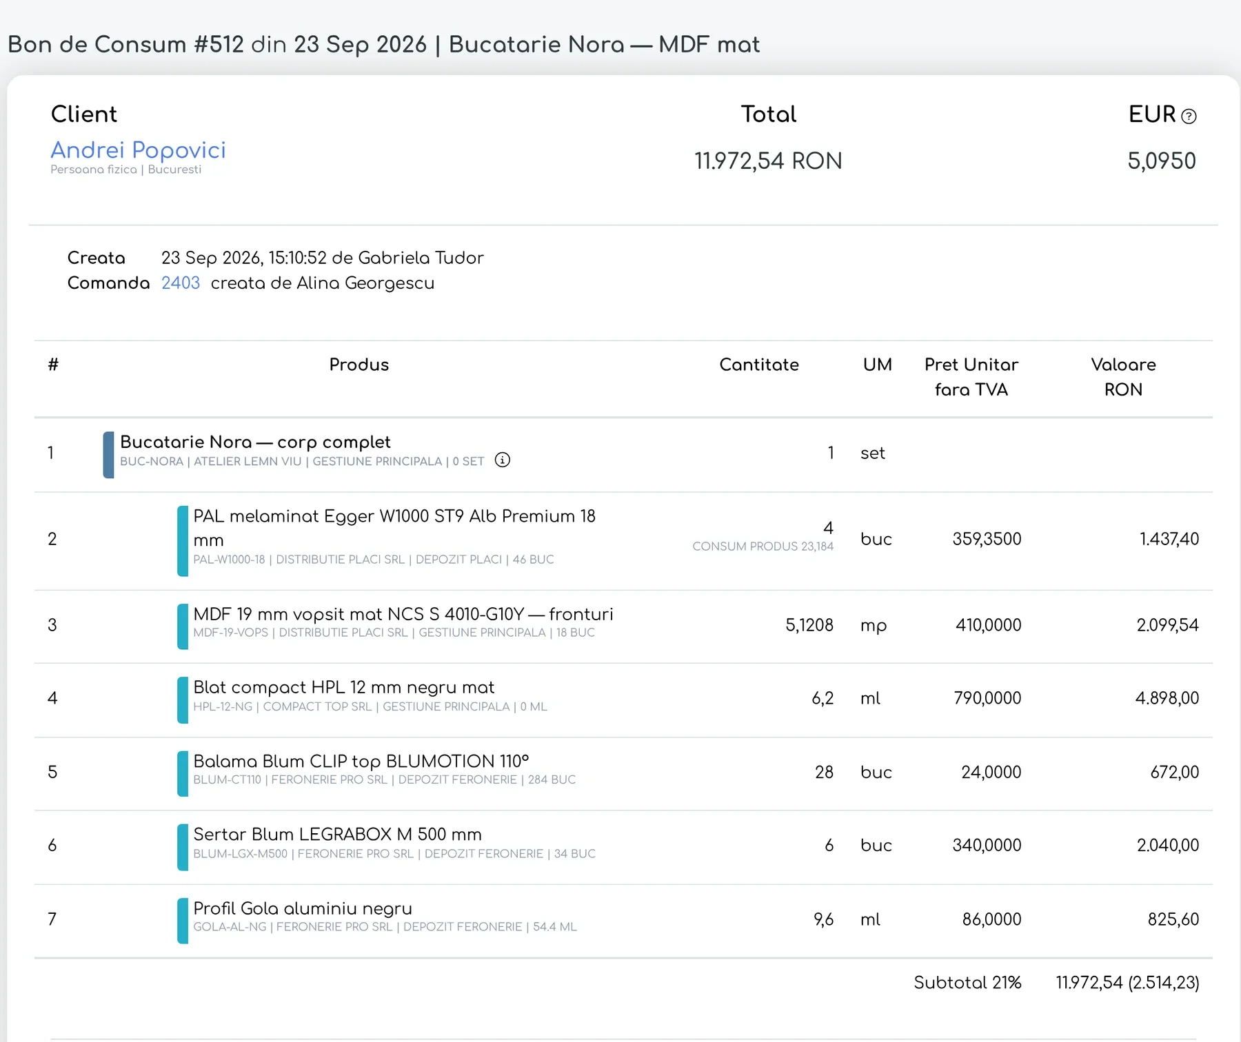Viewport: 1241px width, 1042px height.
Task: Click total value '11.972,54 RON'
Action: click(768, 161)
